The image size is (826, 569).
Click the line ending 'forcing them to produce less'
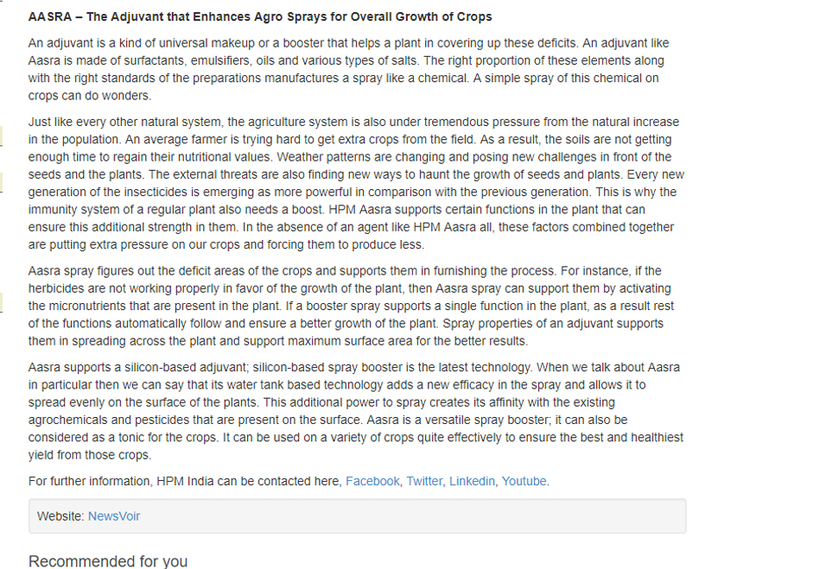tap(226, 244)
